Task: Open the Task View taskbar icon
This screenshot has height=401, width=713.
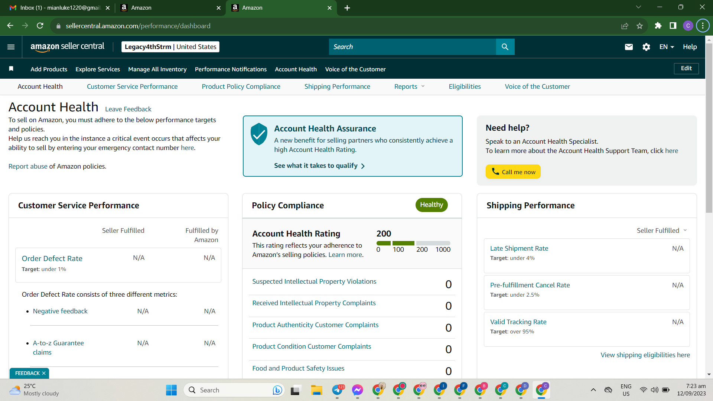Action: pyautogui.click(x=295, y=390)
